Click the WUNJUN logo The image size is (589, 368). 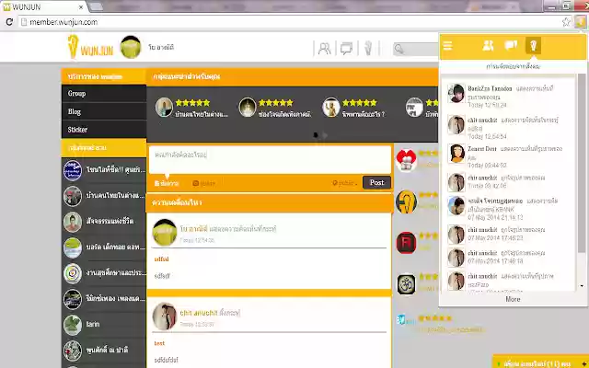point(90,47)
